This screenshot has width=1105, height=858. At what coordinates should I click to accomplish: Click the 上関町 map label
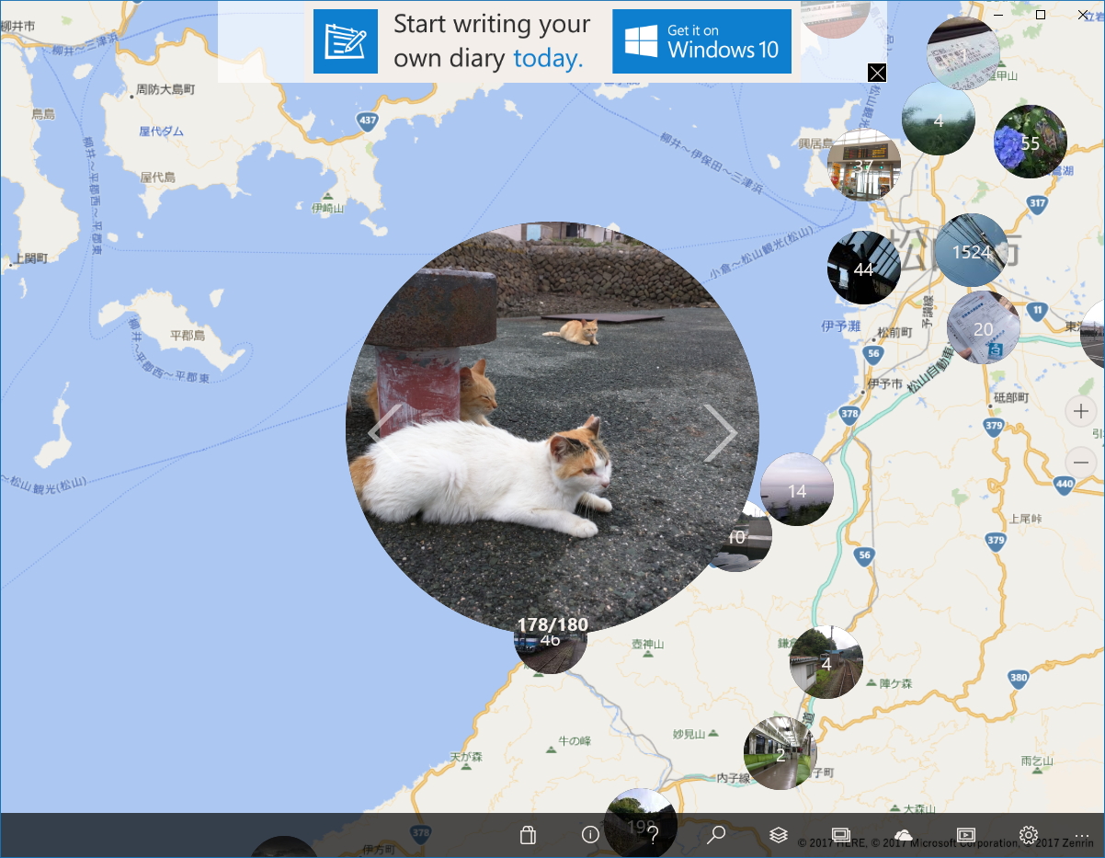[x=30, y=260]
